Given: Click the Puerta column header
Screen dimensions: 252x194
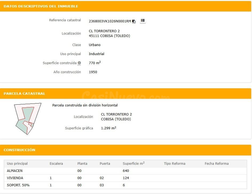Looking at the screenshot, I should coord(105,164).
